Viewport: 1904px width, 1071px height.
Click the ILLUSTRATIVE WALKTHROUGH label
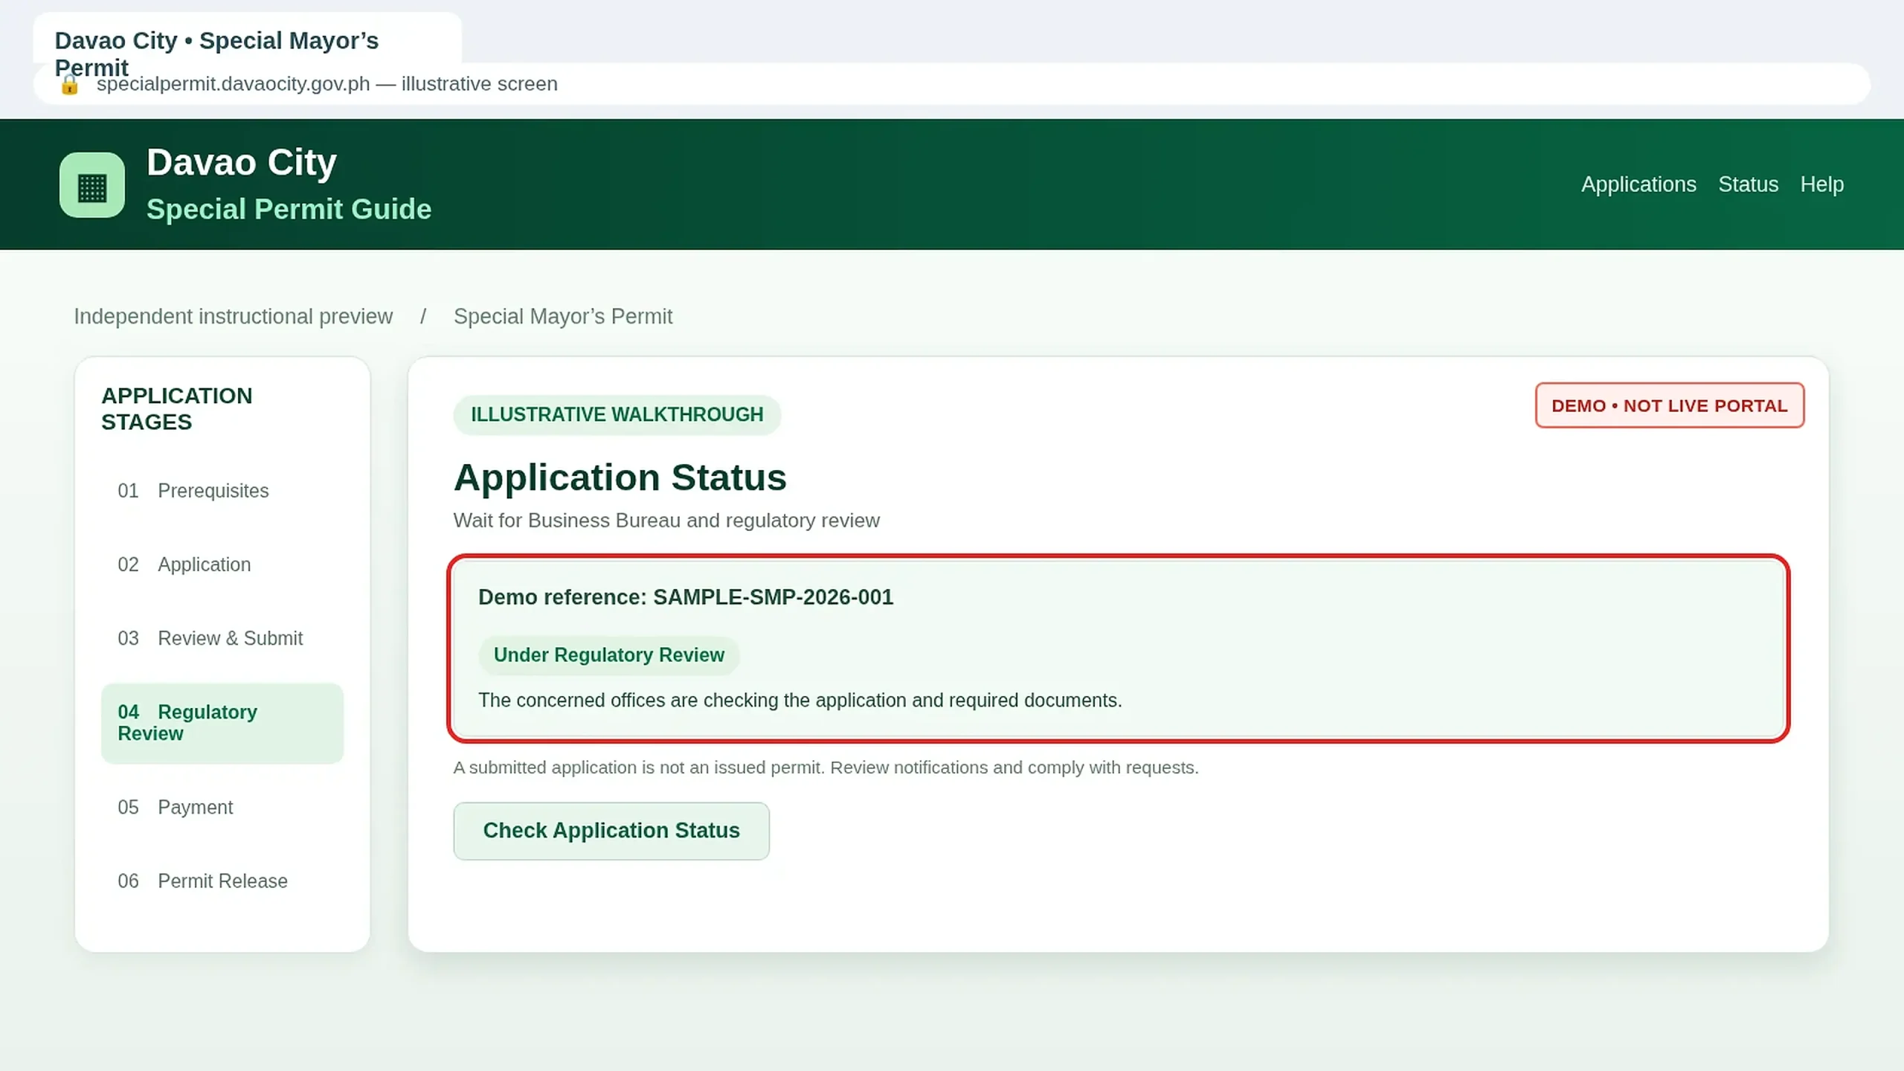click(617, 414)
